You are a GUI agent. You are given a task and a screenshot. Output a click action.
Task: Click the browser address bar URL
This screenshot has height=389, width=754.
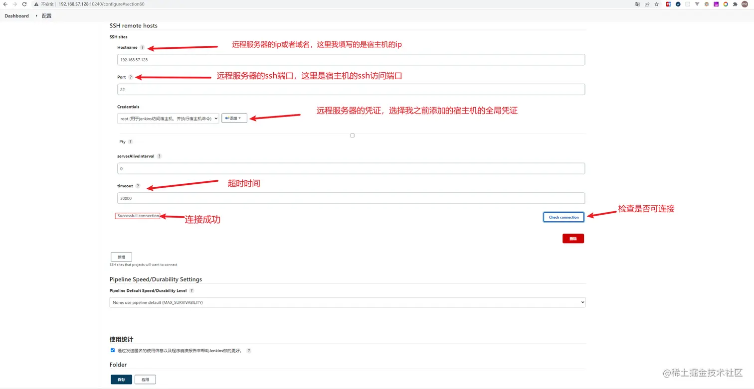[101, 4]
